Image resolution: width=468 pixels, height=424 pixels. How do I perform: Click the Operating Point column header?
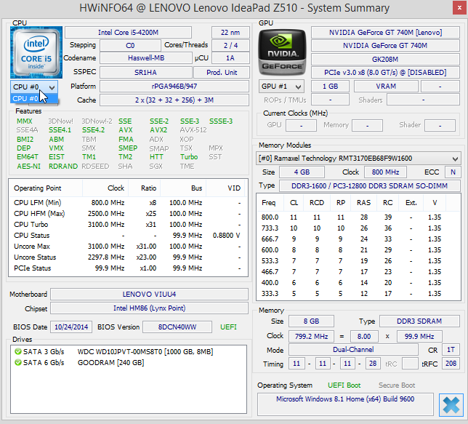click(46, 188)
